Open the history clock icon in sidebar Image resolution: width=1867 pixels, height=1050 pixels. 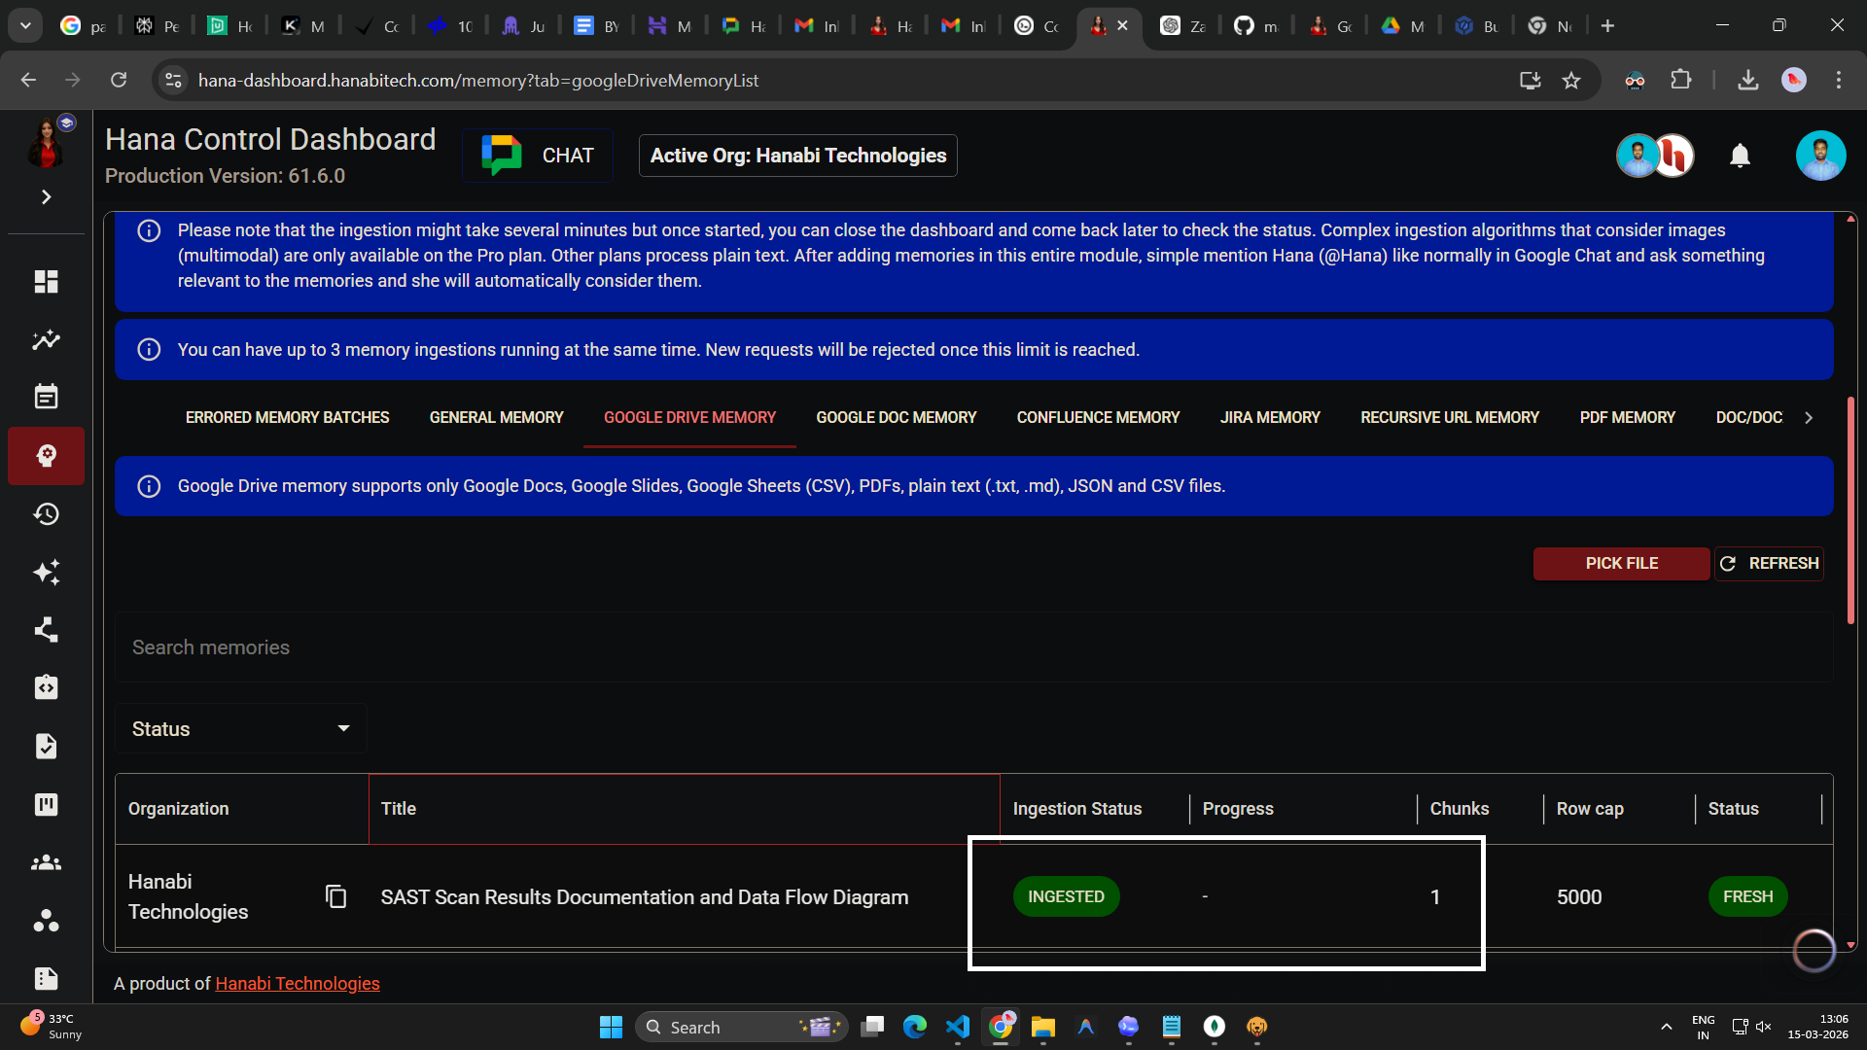click(46, 513)
